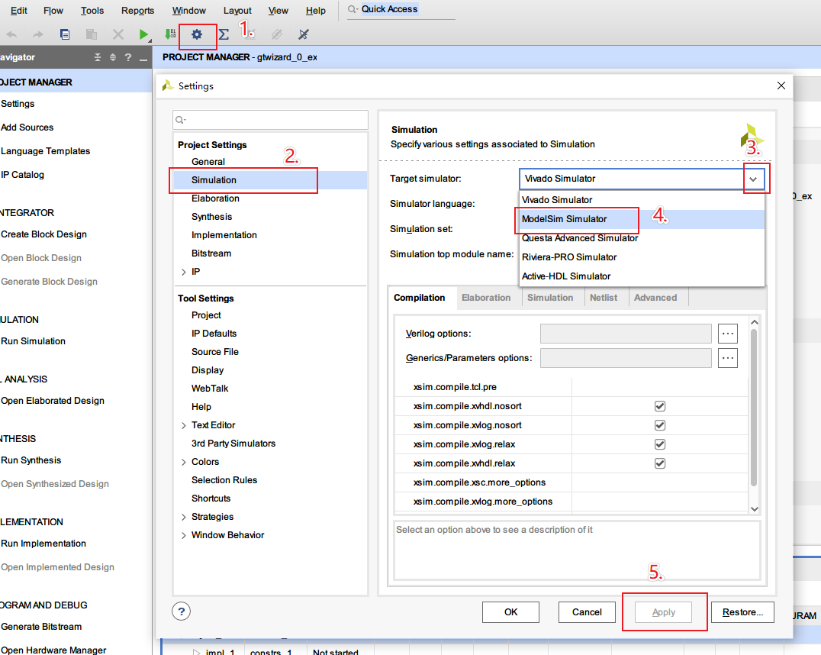Open the Verilog options browse button

click(727, 334)
